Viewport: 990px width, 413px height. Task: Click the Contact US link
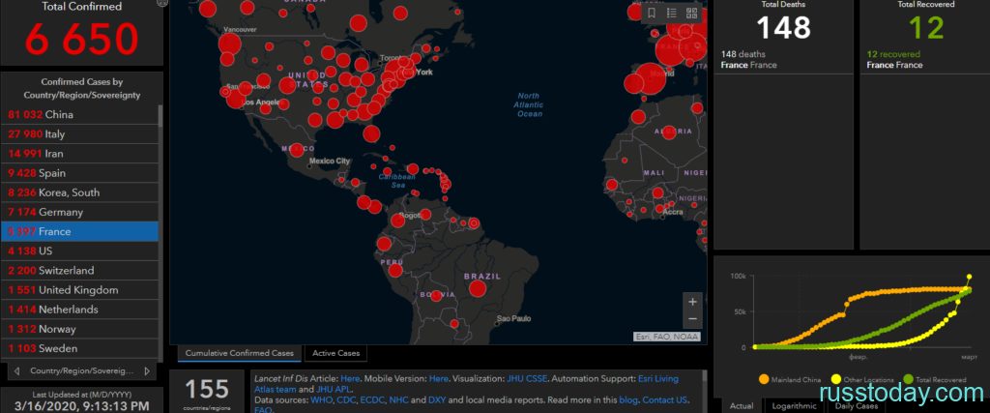pyautogui.click(x=665, y=399)
